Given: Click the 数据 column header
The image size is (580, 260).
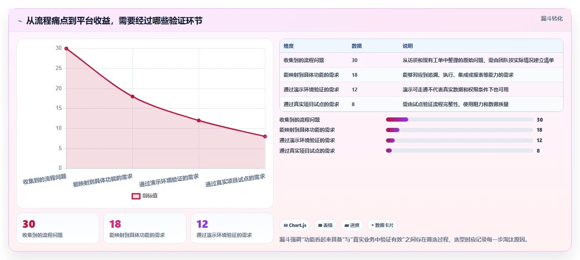Looking at the screenshot, I should coord(357,46).
